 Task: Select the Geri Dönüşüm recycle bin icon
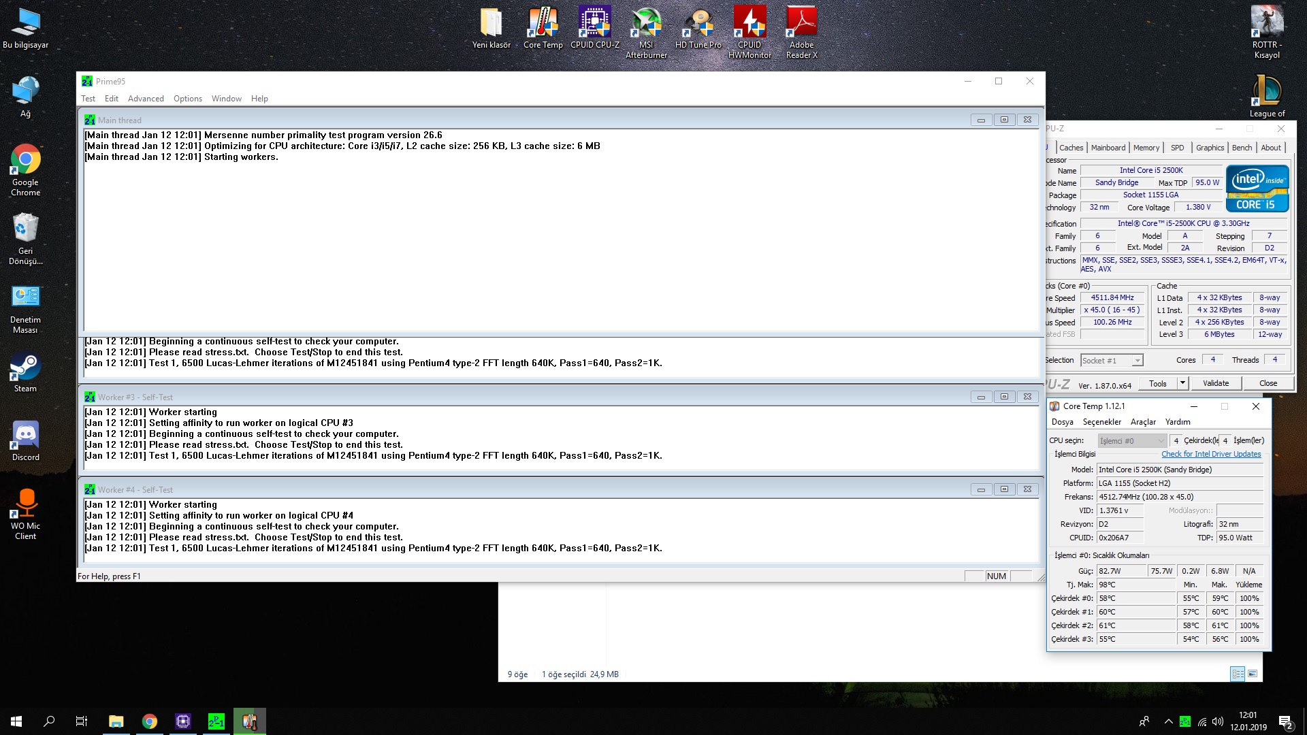click(x=25, y=239)
